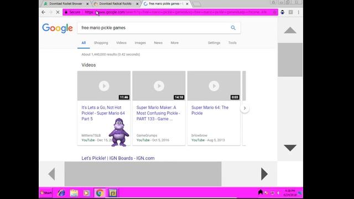
Task: Select the All results tab
Action: tap(84, 43)
